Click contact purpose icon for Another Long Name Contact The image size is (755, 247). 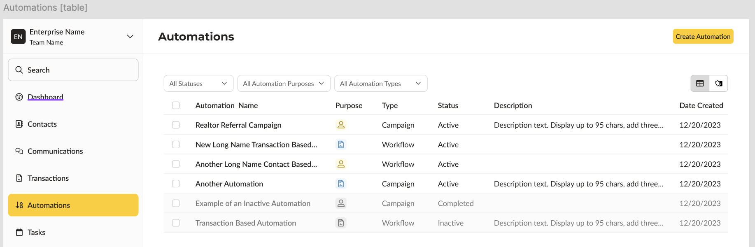[341, 164]
